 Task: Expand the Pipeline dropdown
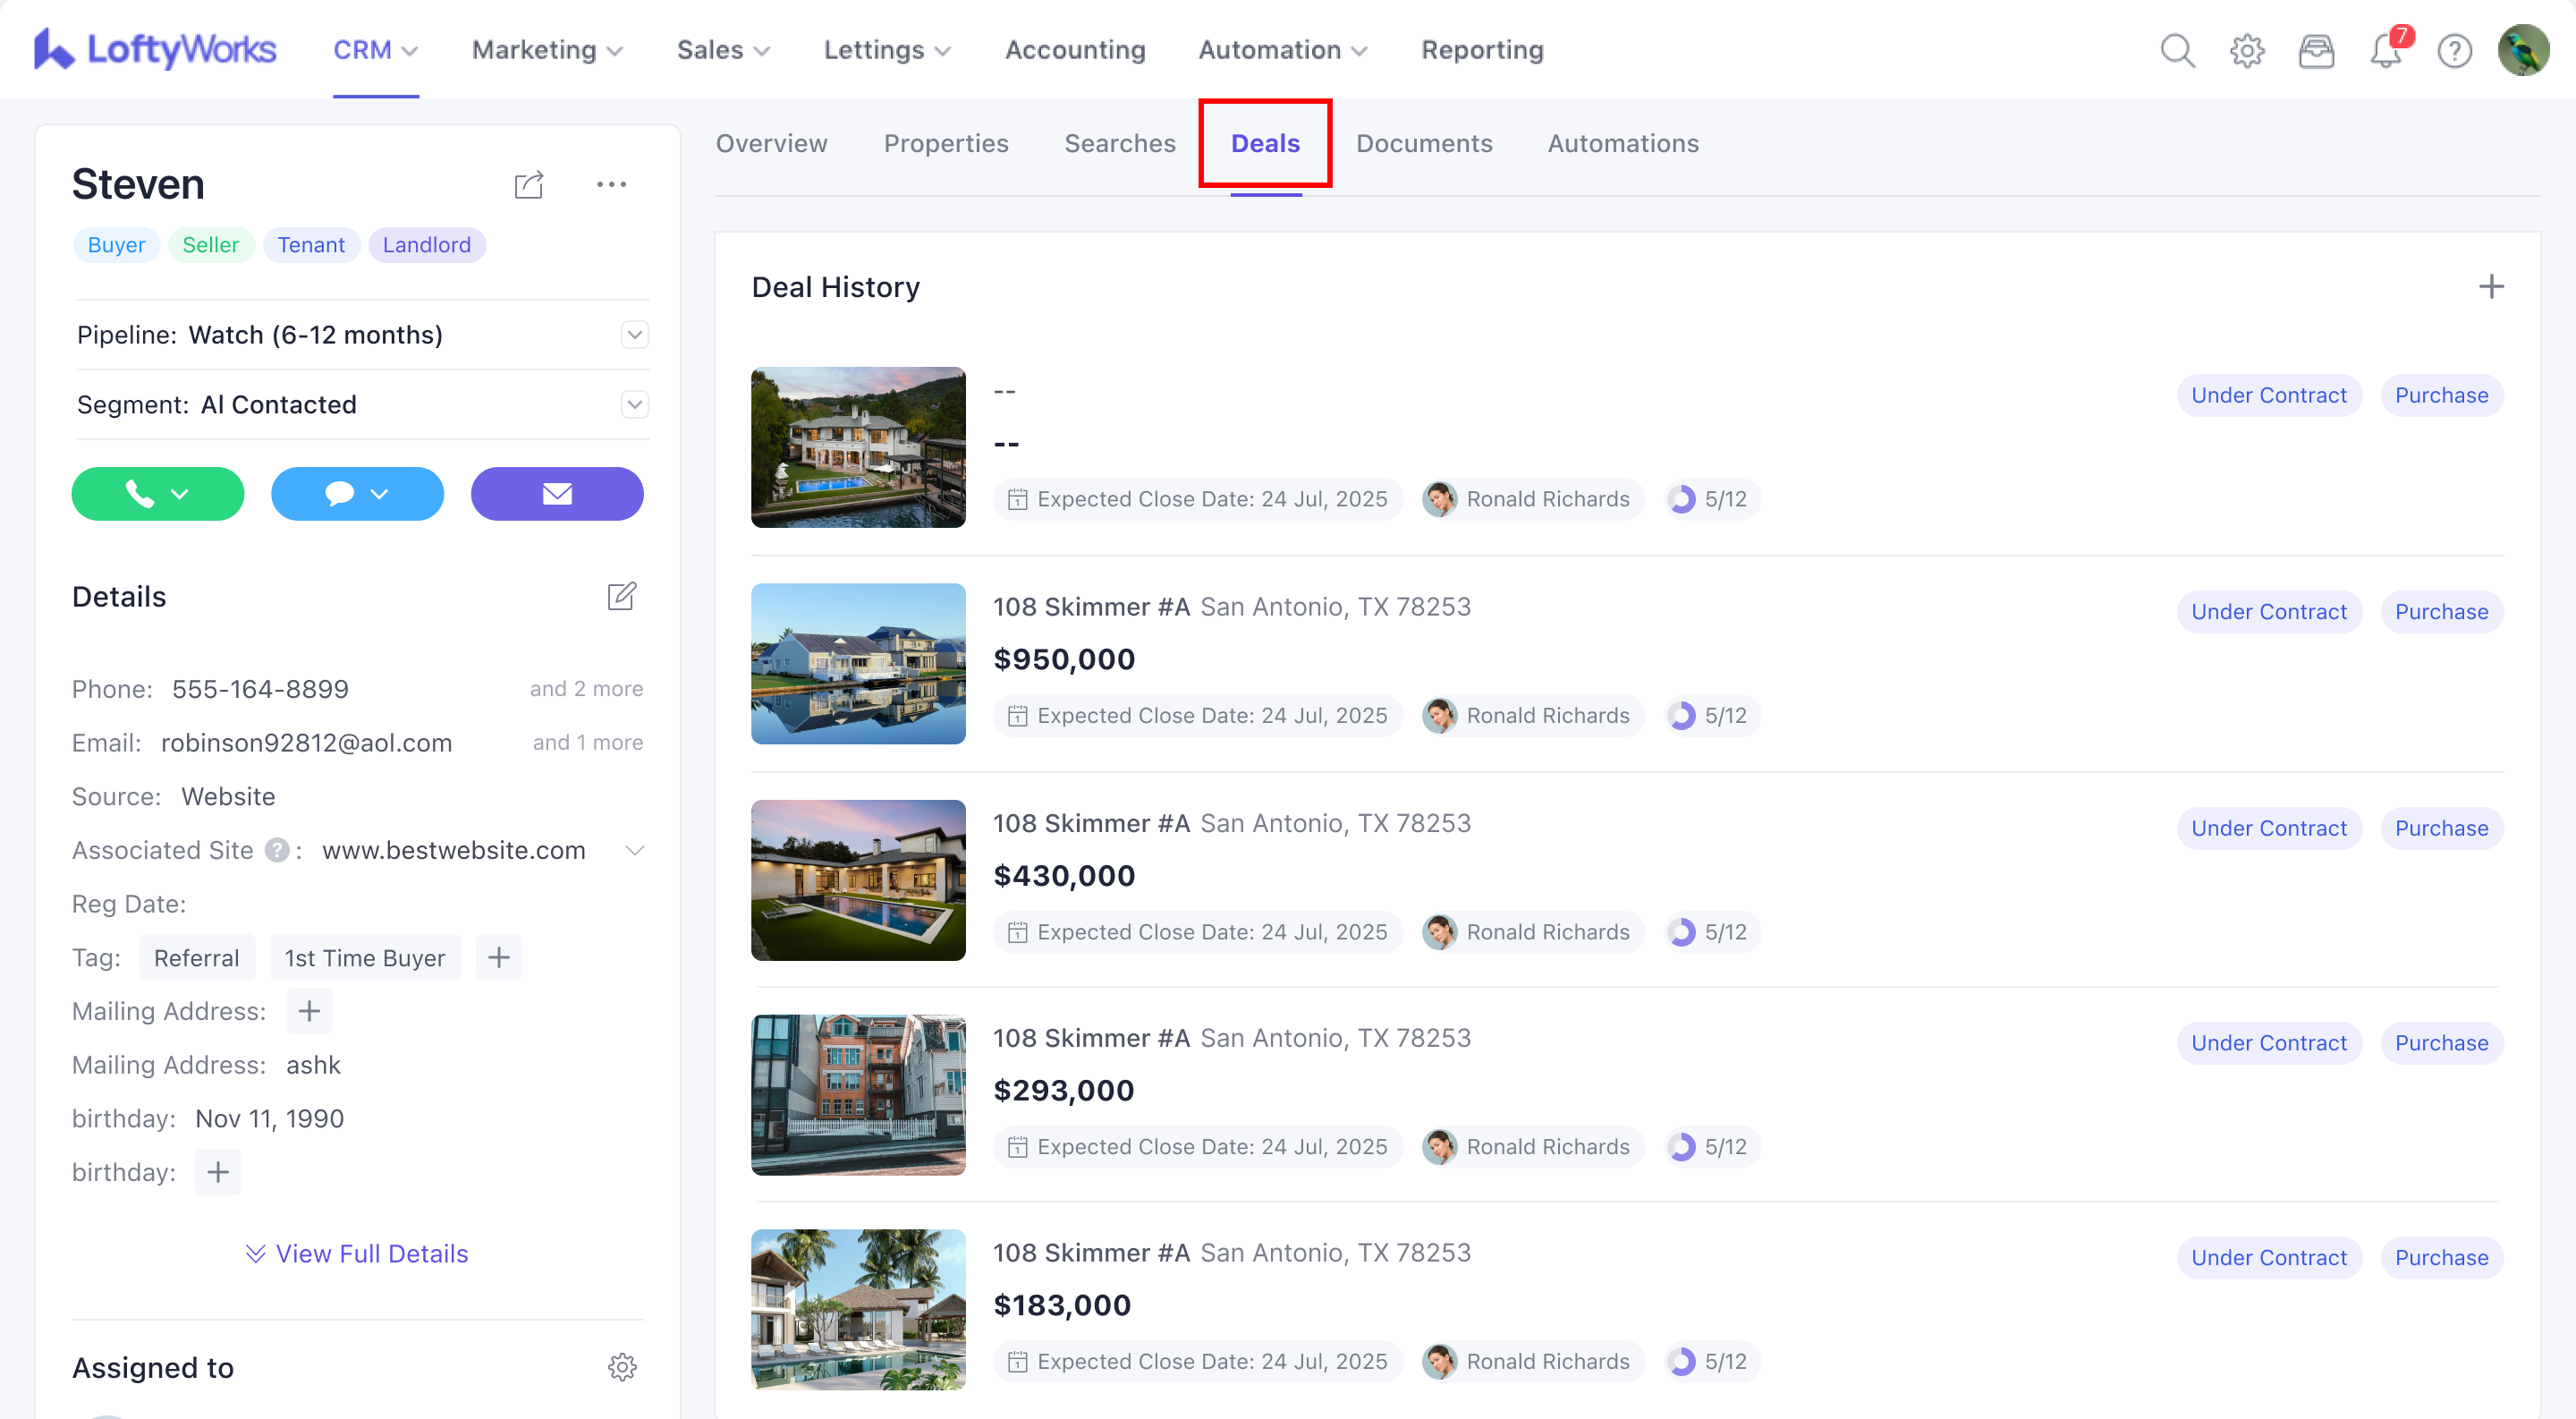pos(634,335)
